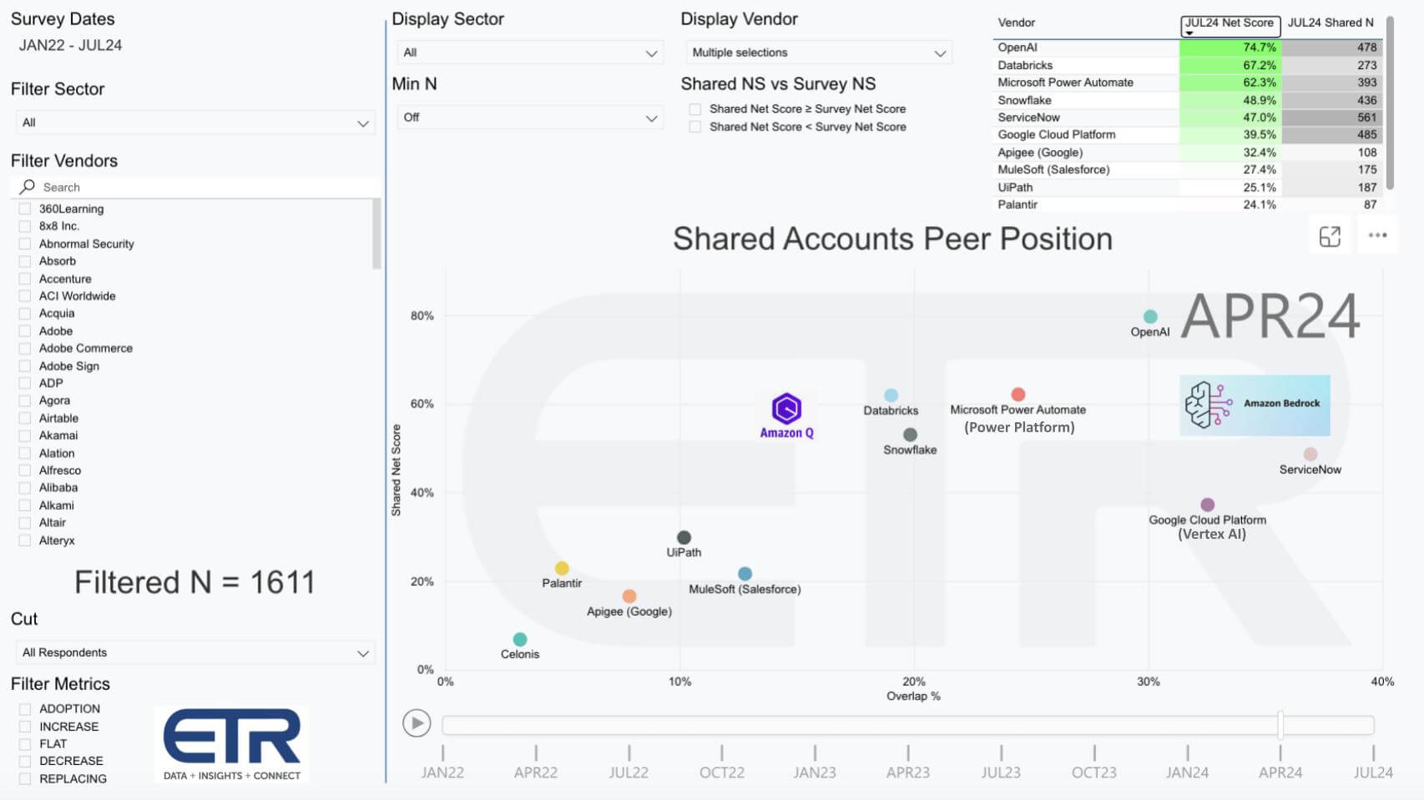Click the timeline slider handle
This screenshot has height=800, width=1424.
pos(1280,725)
